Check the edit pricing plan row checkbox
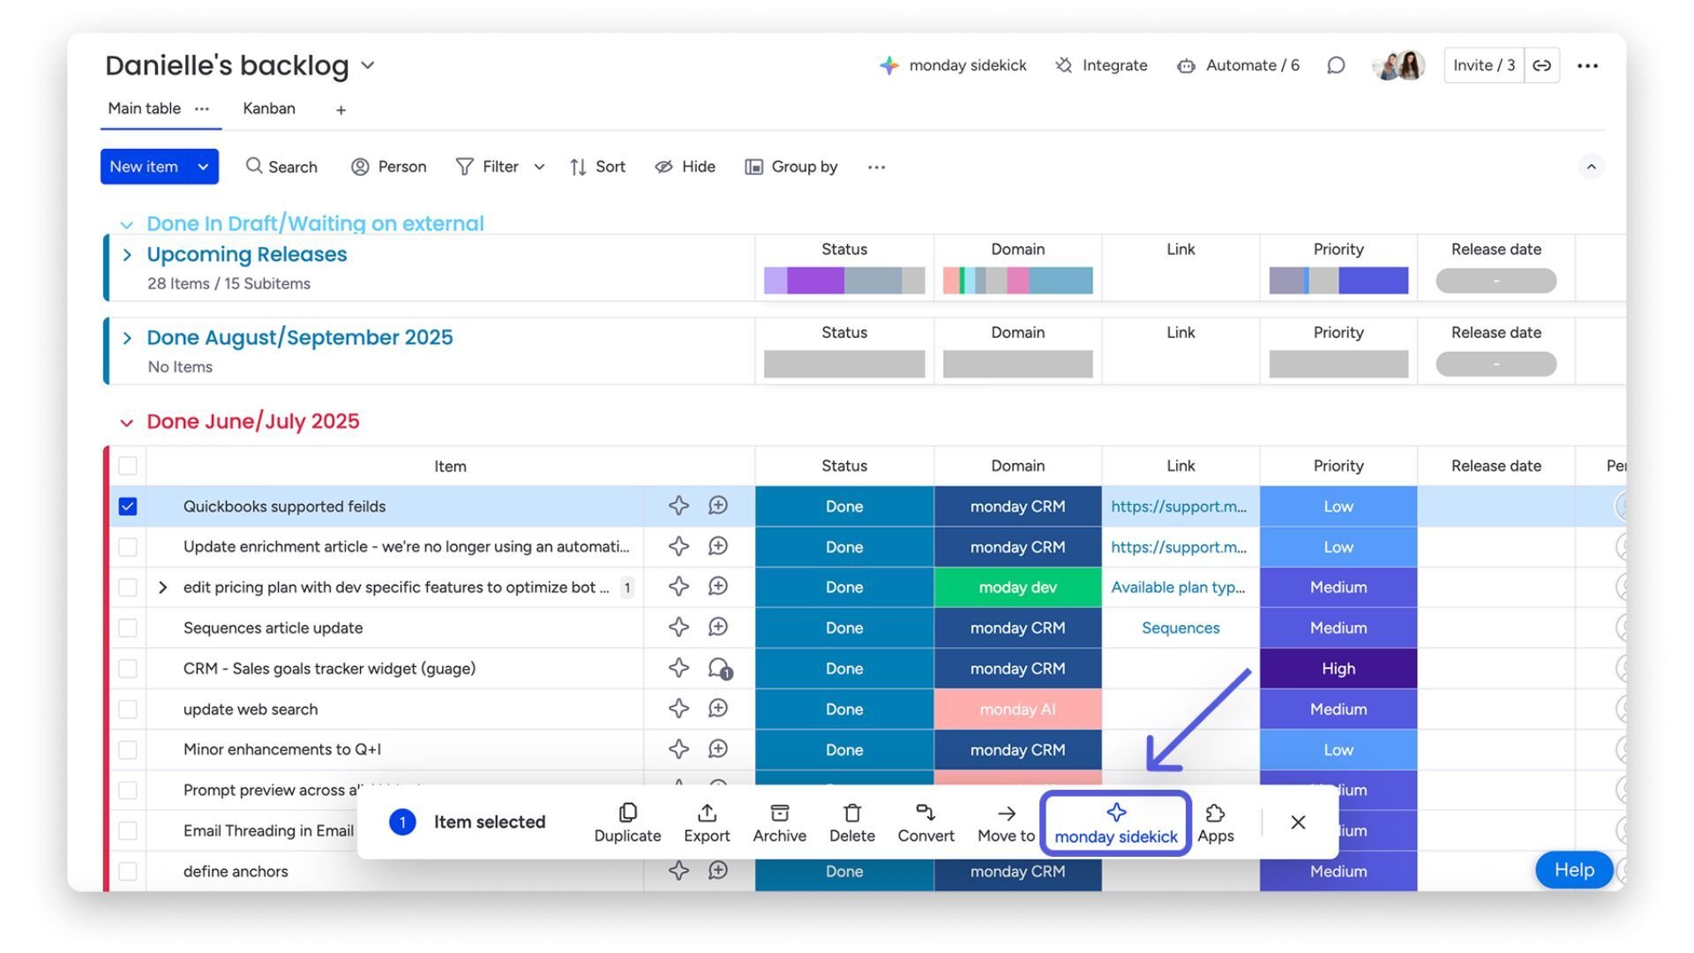The image size is (1694, 953). [128, 588]
